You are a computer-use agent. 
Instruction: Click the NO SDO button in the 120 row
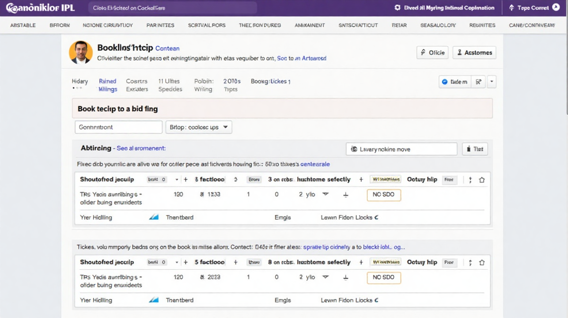click(384, 277)
